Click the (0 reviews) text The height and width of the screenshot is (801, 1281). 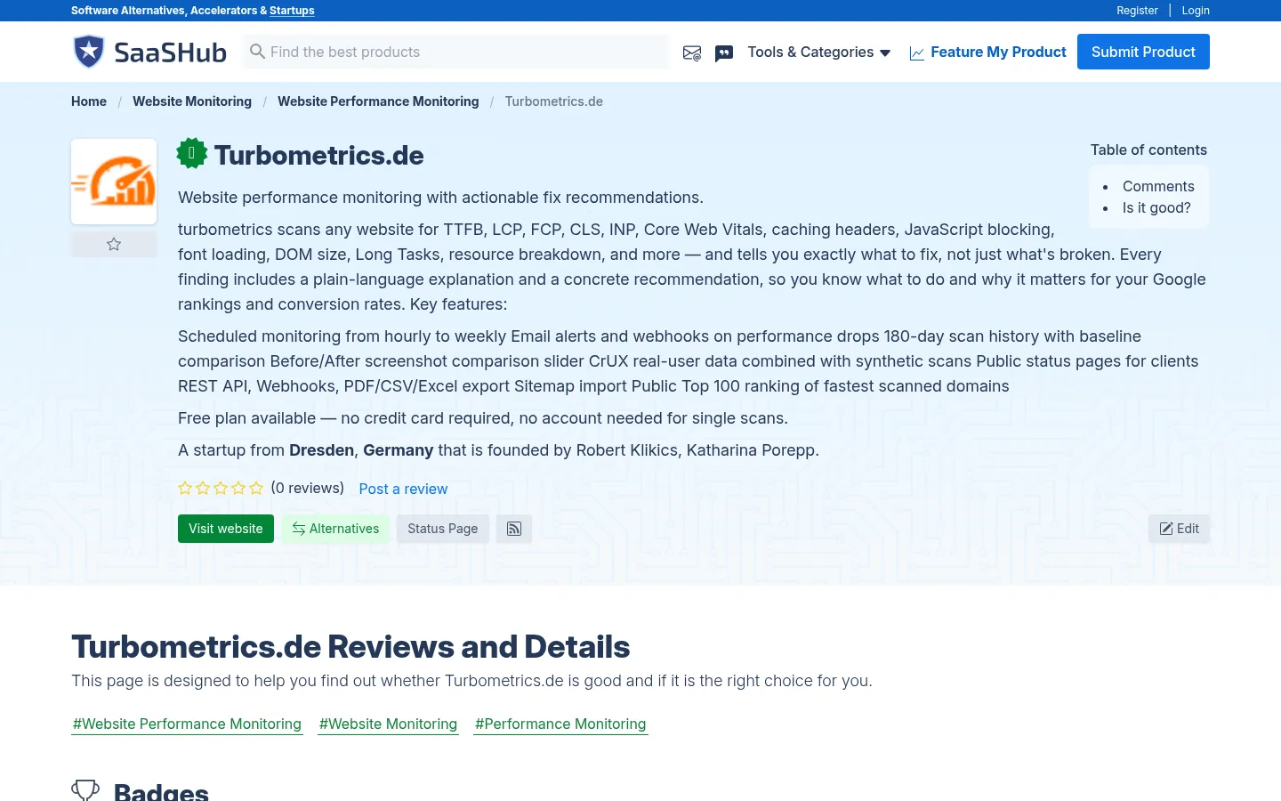tap(308, 488)
